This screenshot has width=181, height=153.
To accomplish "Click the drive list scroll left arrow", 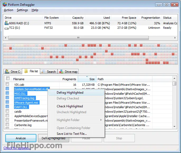I will (6, 38).
